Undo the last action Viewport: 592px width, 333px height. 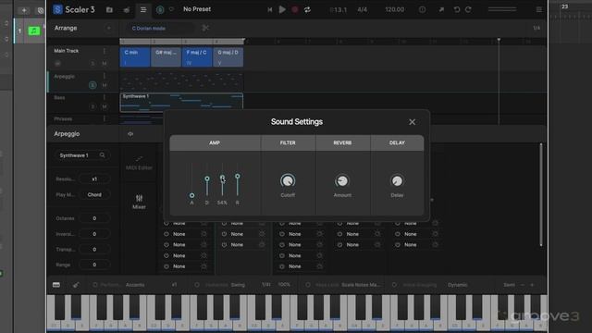(457, 9)
